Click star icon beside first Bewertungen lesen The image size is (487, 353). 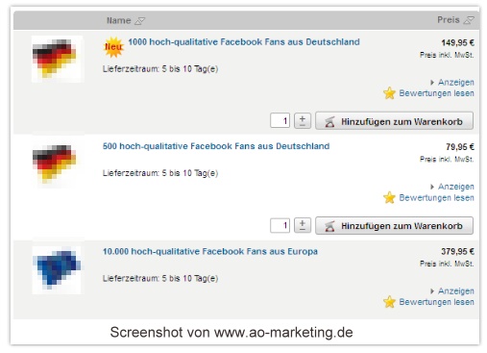tap(389, 93)
